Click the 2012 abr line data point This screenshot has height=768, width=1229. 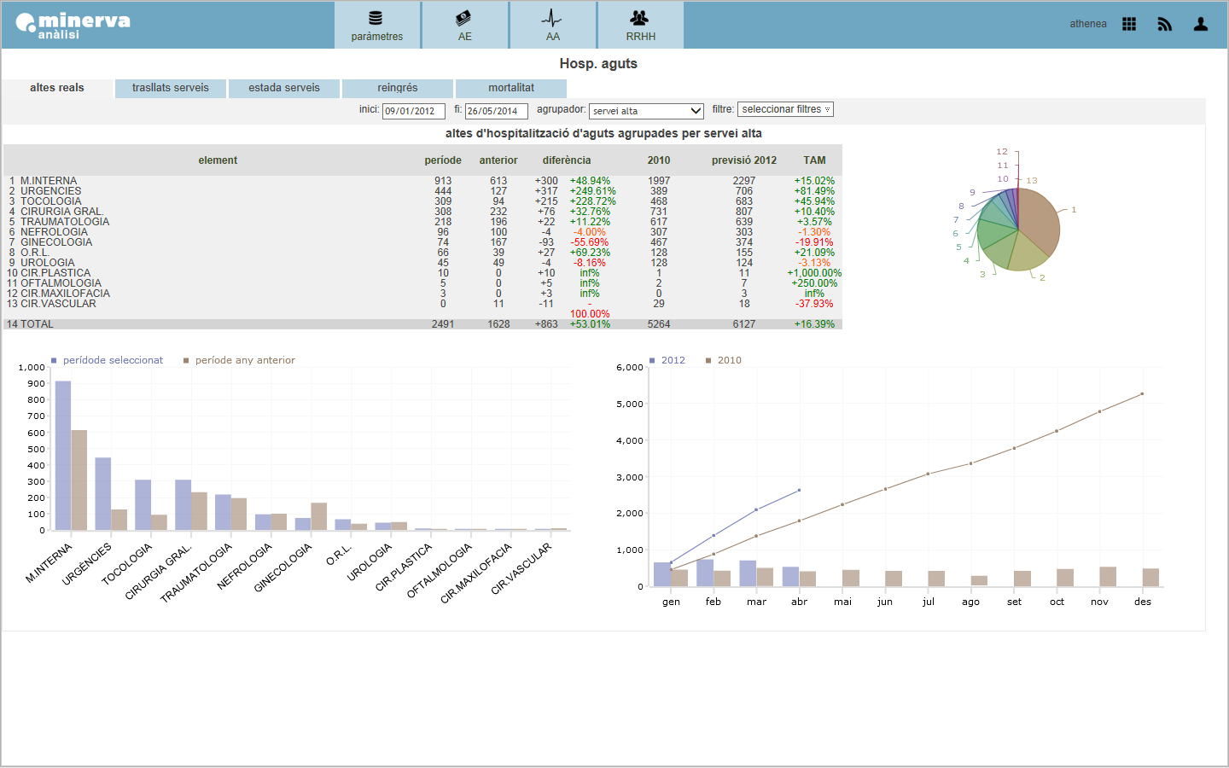tap(799, 490)
